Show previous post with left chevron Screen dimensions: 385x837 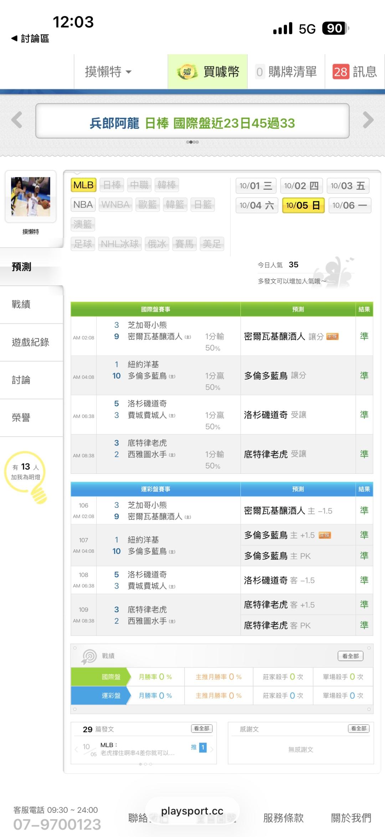tap(76, 749)
